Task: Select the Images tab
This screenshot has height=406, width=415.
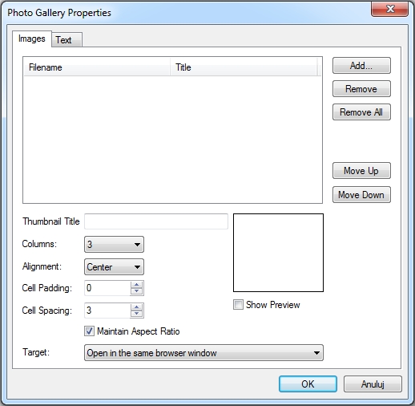Action: pyautogui.click(x=32, y=39)
